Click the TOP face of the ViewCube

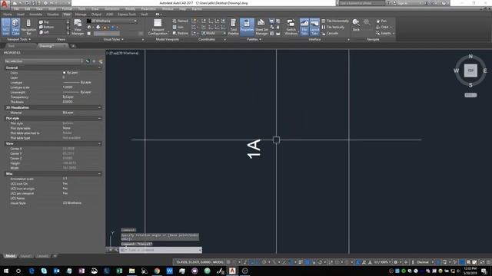[x=470, y=71]
